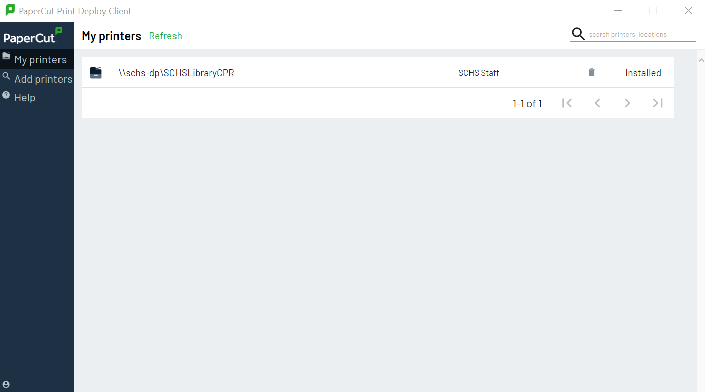Select the \\schs-dp\SCHSLibraryCPR printer row
The width and height of the screenshot is (705, 392).
[377, 73]
